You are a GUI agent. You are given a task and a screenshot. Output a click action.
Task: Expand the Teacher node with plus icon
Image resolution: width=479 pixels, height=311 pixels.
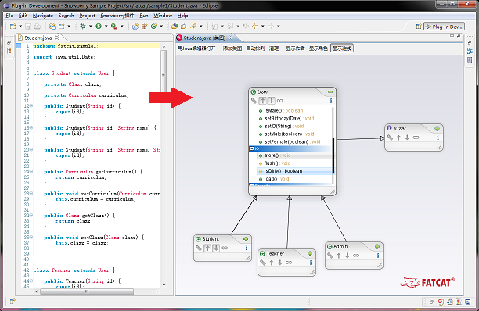(310, 254)
